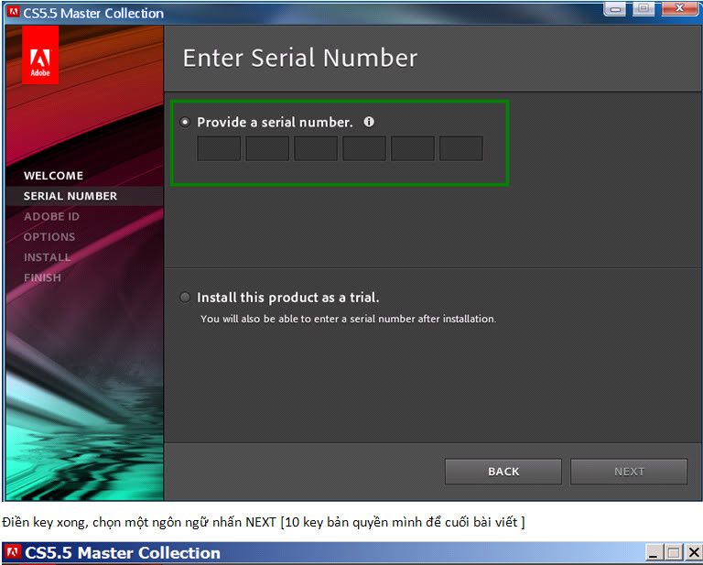Click the fifth serial number input box
Screen dimensions: 703x565
point(413,148)
